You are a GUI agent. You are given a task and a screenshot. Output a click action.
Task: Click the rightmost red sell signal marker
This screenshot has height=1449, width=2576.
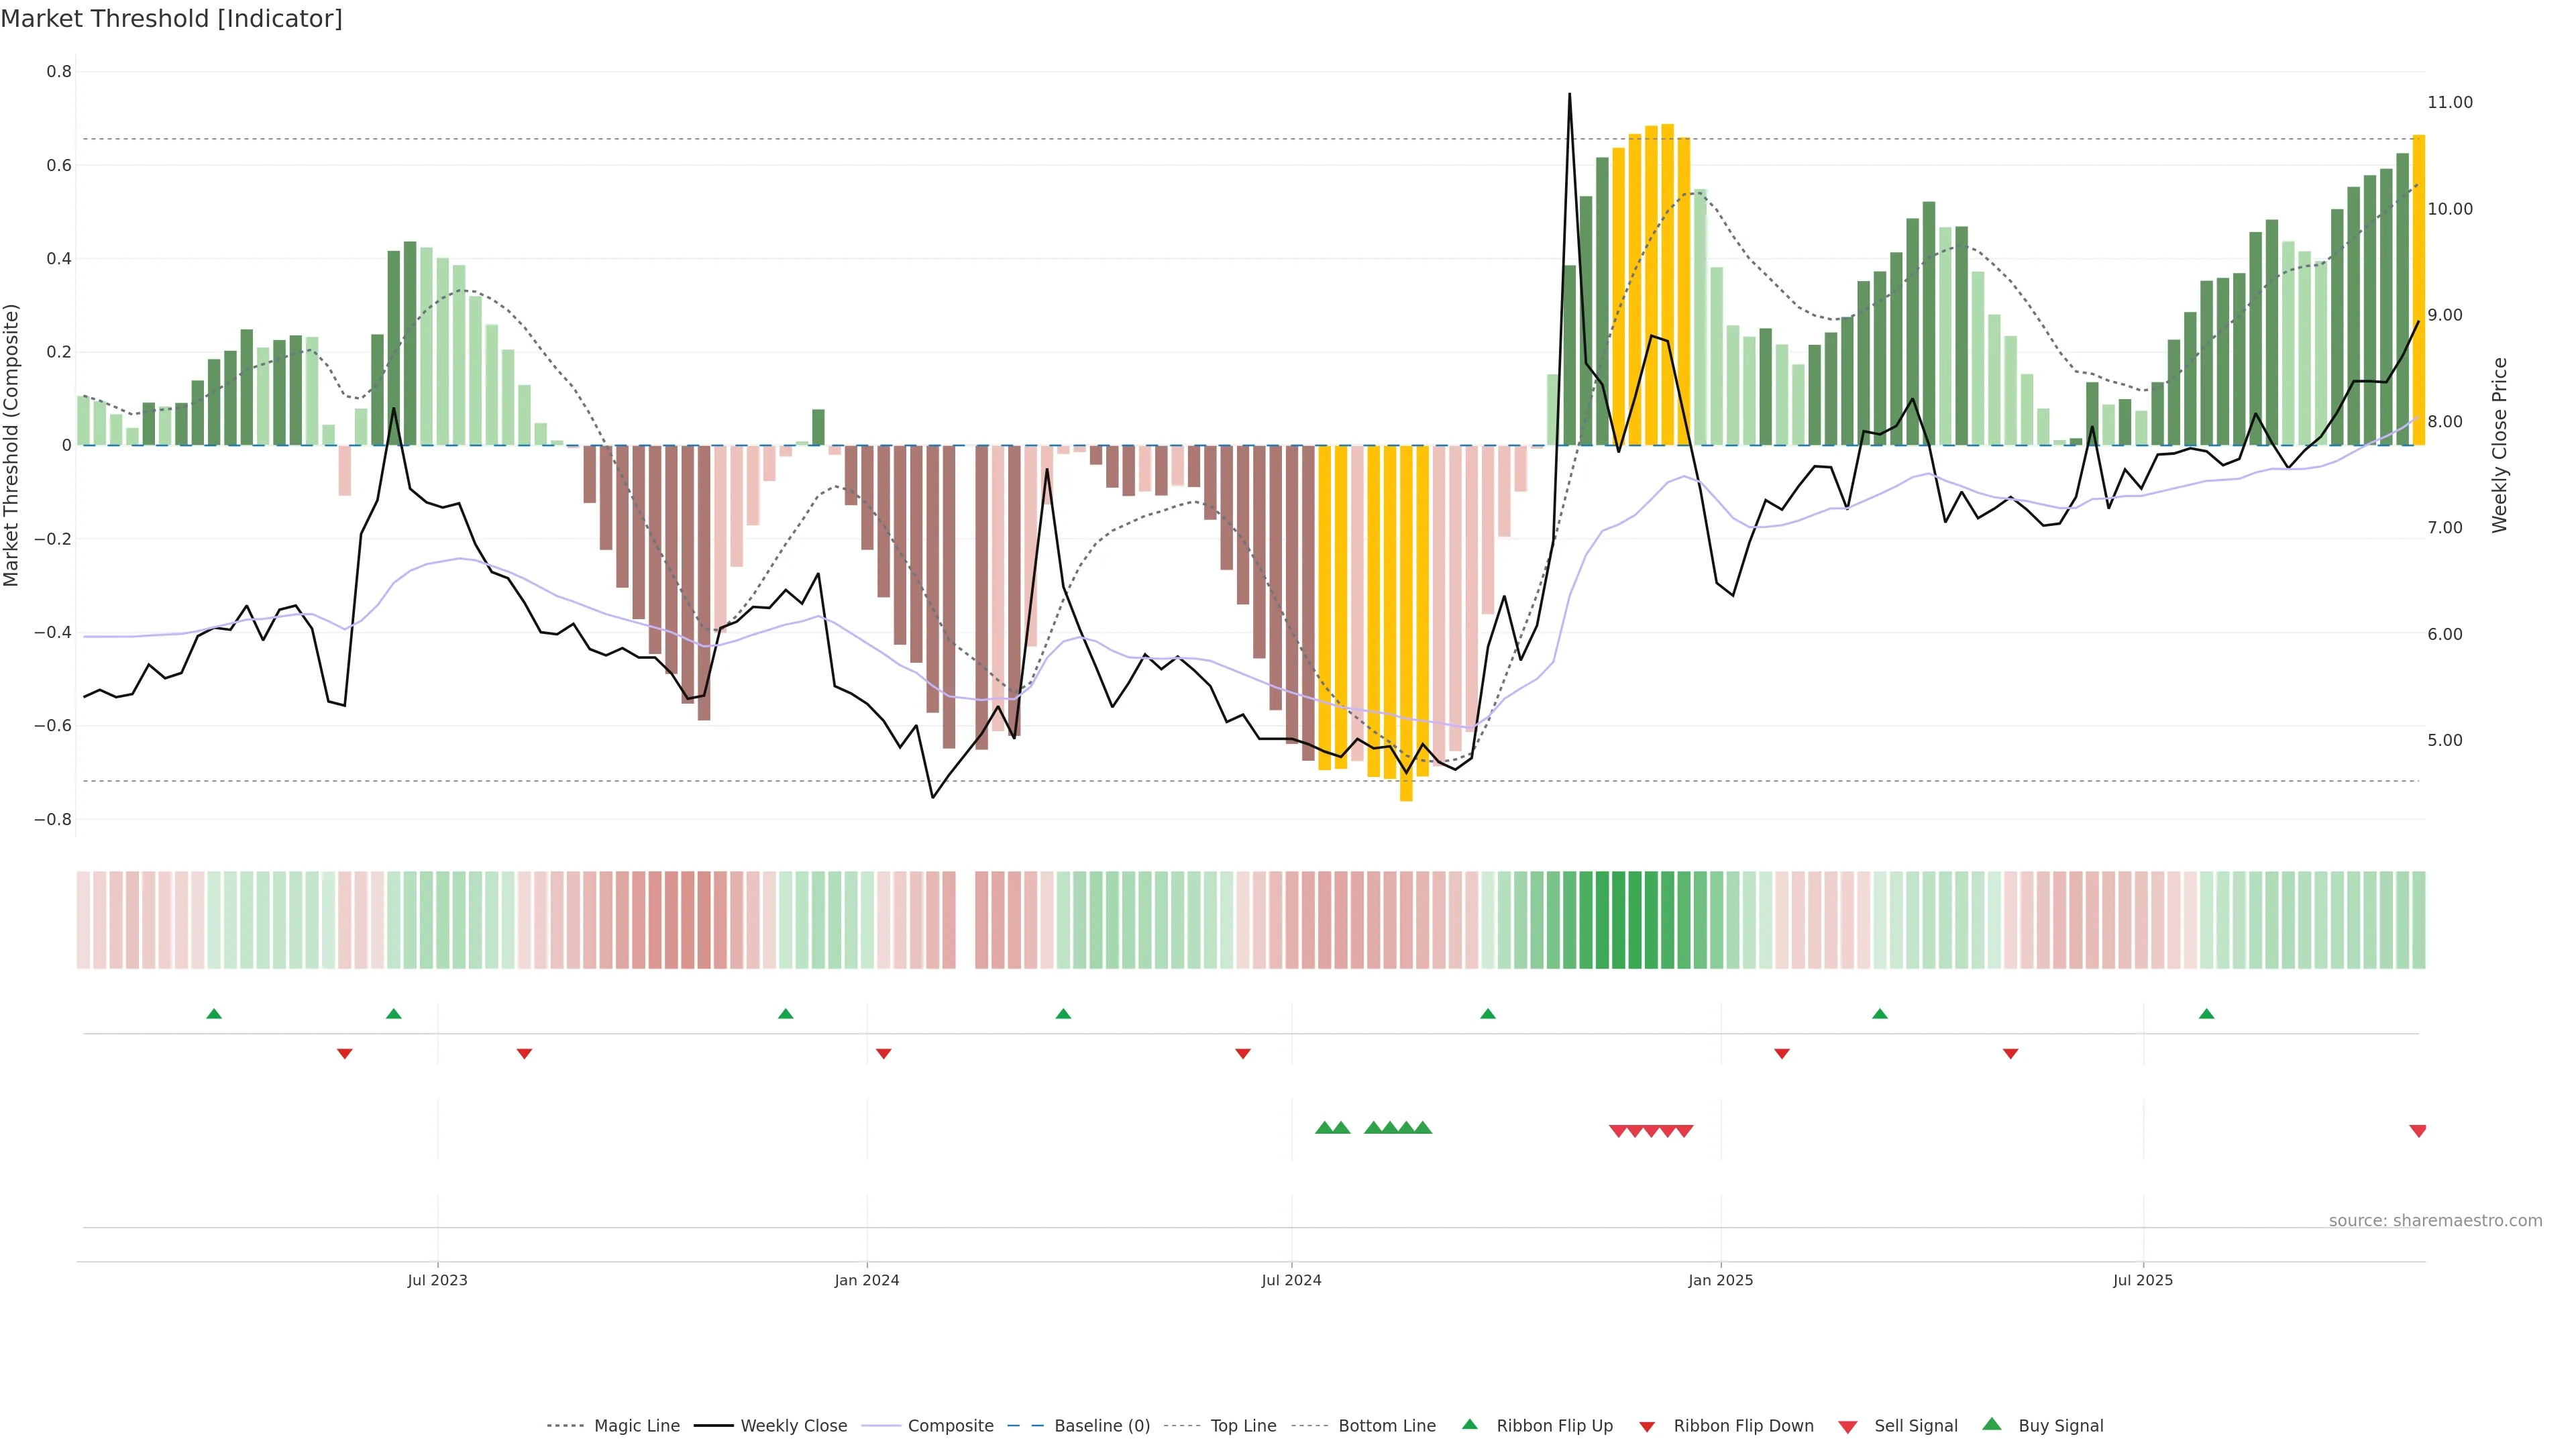click(x=2418, y=1131)
